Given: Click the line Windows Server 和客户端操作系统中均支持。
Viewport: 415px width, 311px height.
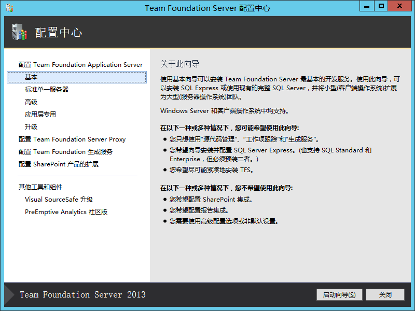Looking at the screenshot, I should pyautogui.click(x=225, y=111).
